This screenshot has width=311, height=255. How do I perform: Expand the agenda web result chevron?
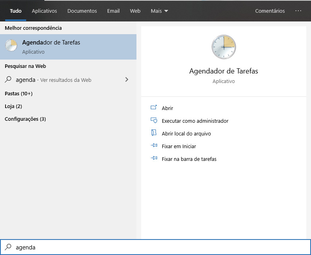click(x=127, y=79)
